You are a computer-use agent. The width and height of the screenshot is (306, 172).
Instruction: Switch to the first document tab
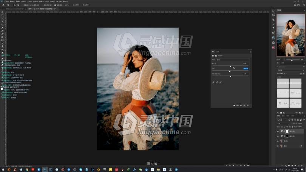pos(15,9)
